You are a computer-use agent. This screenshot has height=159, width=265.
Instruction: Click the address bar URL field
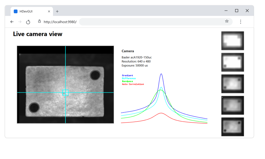coord(132,22)
